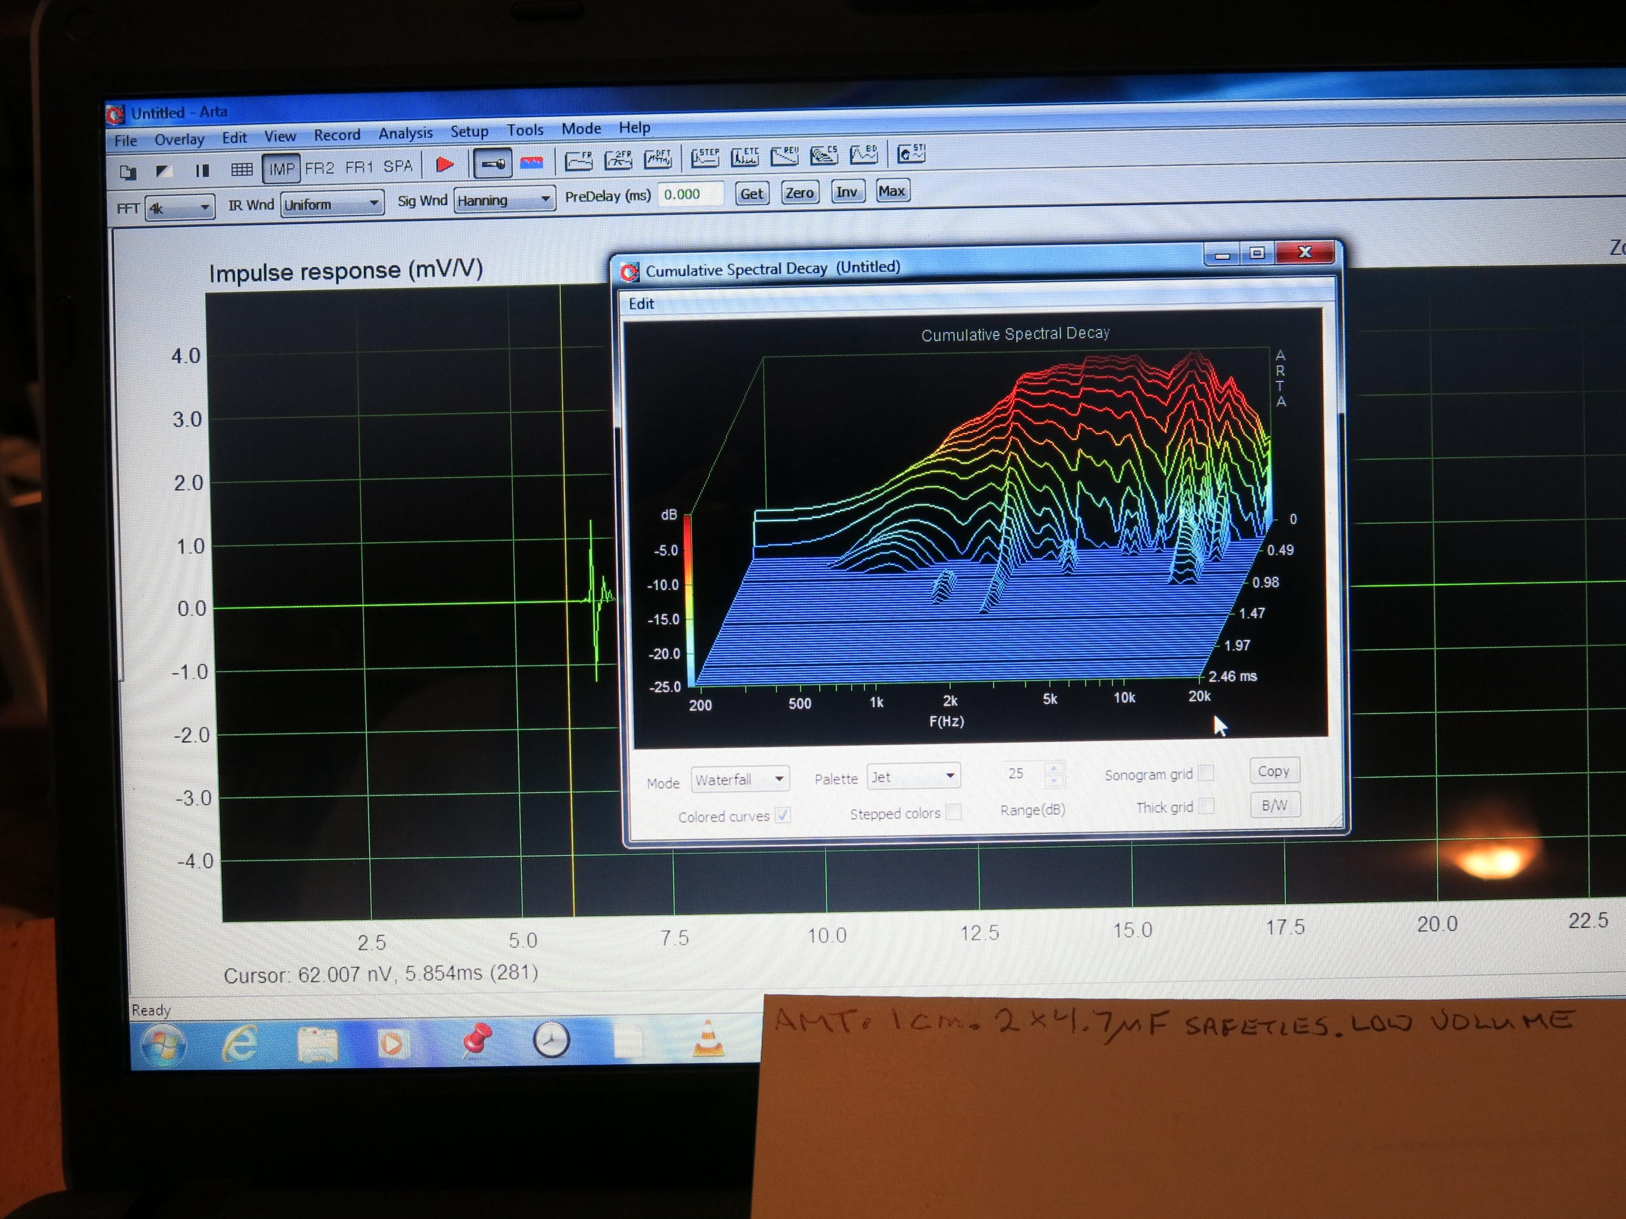Toggle the grid display toolbar icon
This screenshot has height=1219, width=1626.
pyautogui.click(x=241, y=170)
